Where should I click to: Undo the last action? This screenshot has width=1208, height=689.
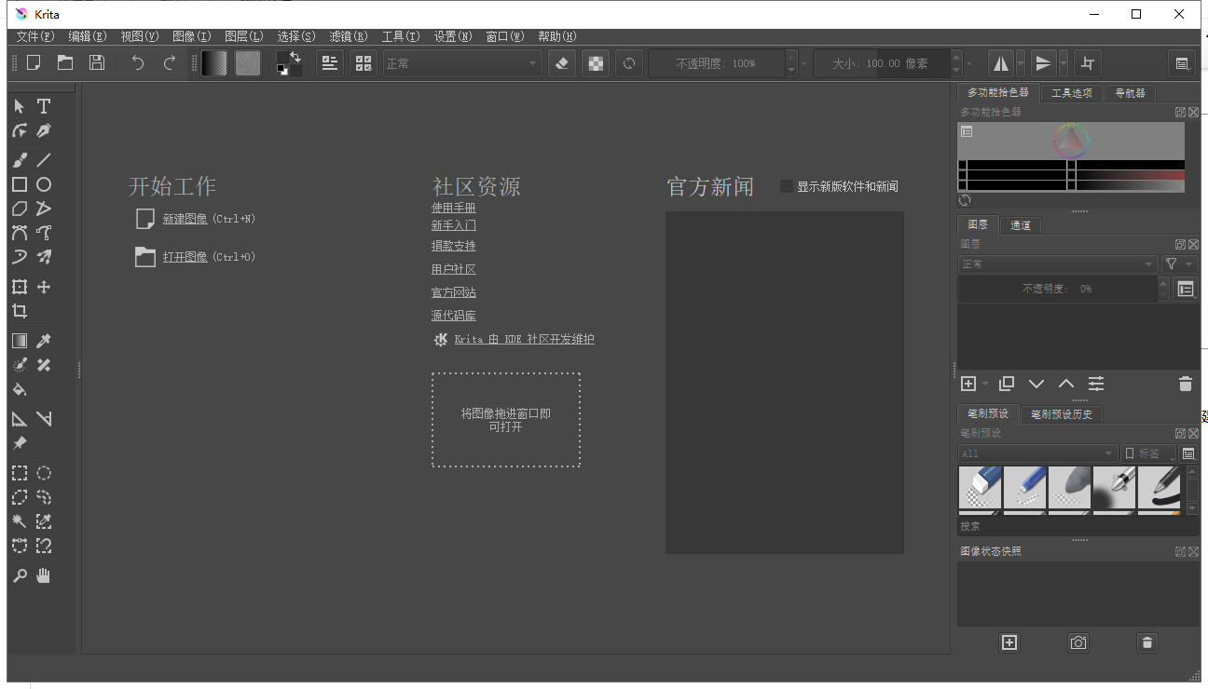138,62
